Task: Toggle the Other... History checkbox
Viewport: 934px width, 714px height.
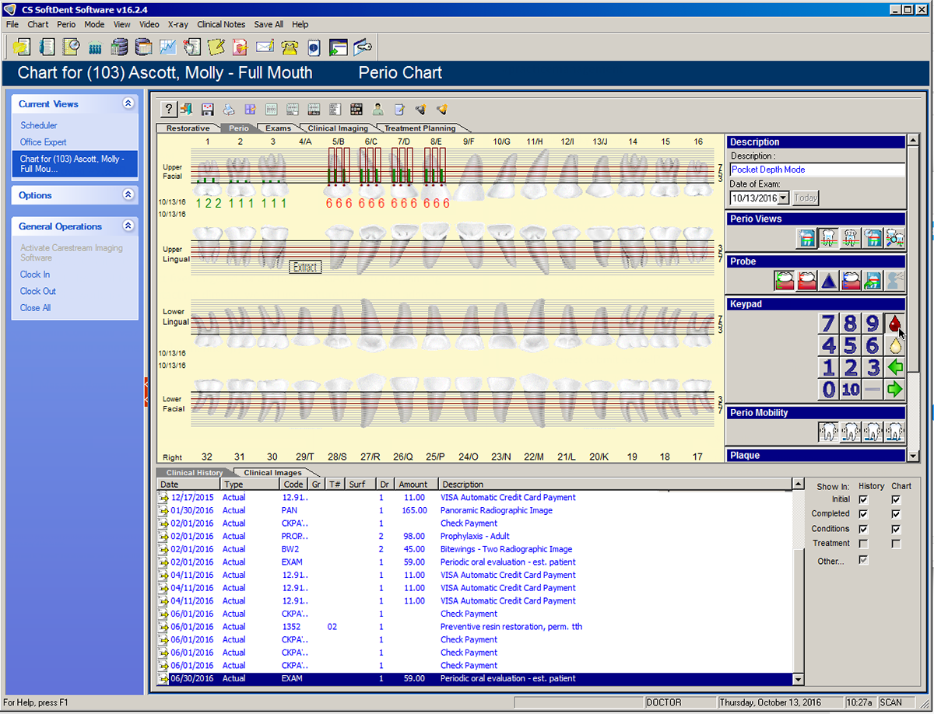Action: (863, 560)
